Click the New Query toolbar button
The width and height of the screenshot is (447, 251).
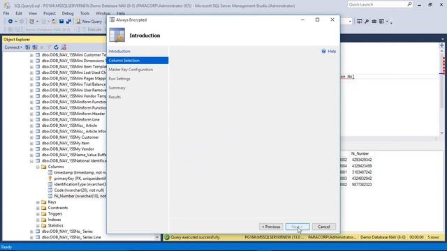(89, 22)
